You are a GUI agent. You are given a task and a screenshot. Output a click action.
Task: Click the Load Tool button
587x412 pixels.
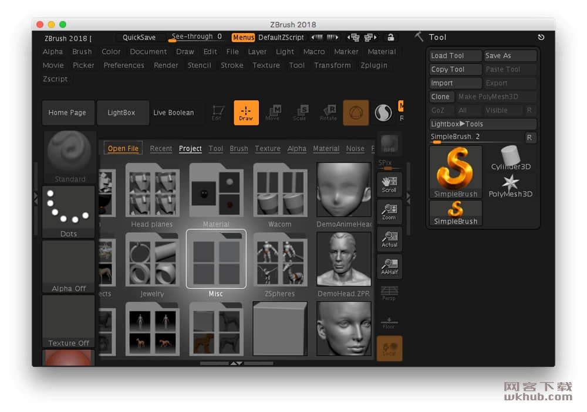click(456, 56)
